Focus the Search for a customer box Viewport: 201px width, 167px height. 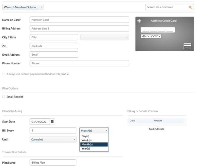click(x=166, y=7)
